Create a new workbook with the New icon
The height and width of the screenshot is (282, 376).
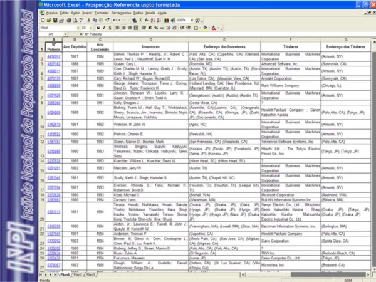[x=43, y=20]
